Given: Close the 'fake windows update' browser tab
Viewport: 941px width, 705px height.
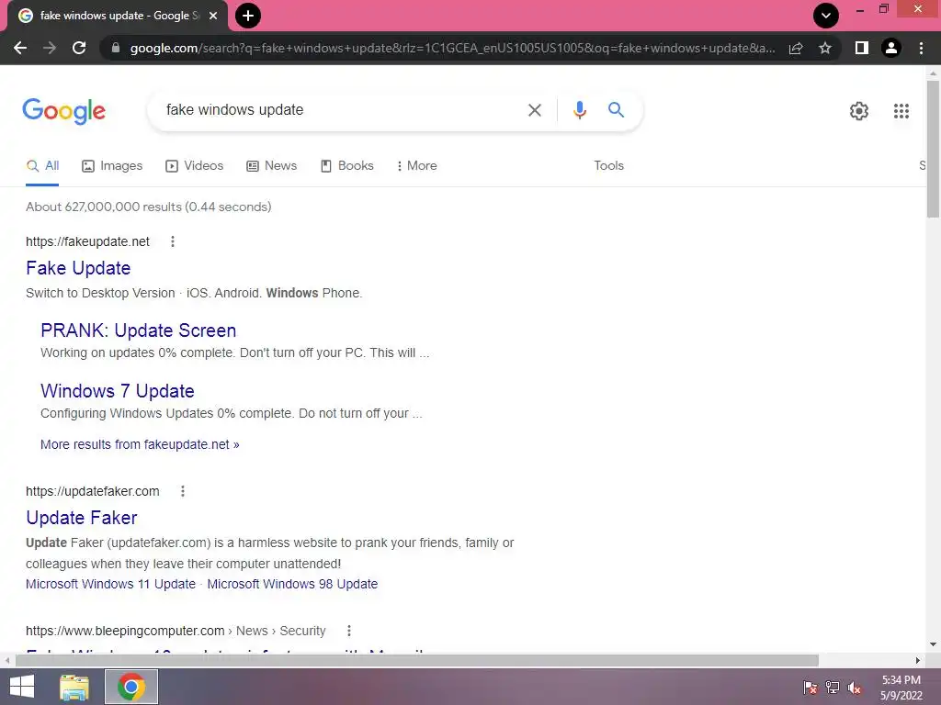Looking at the screenshot, I should (x=213, y=16).
